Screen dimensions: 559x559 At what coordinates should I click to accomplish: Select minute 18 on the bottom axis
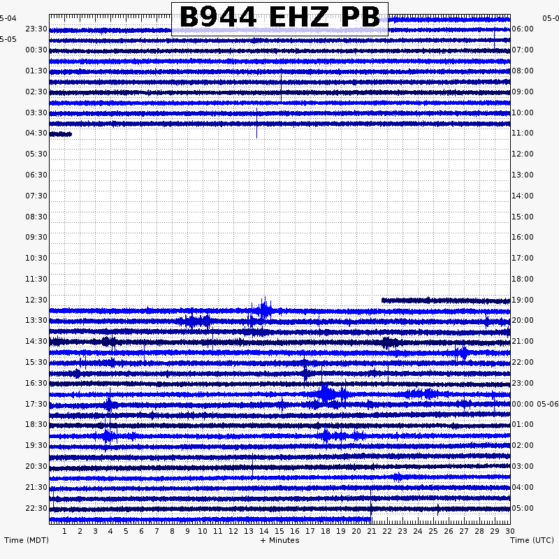pyautogui.click(x=326, y=531)
